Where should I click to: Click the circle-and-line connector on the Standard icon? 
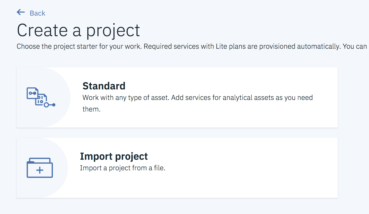tap(50, 105)
